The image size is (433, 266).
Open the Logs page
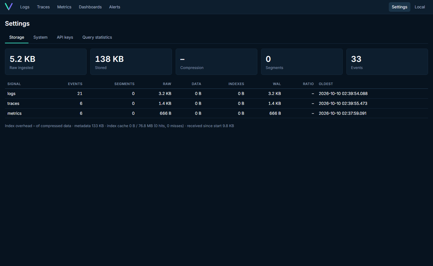point(25,7)
